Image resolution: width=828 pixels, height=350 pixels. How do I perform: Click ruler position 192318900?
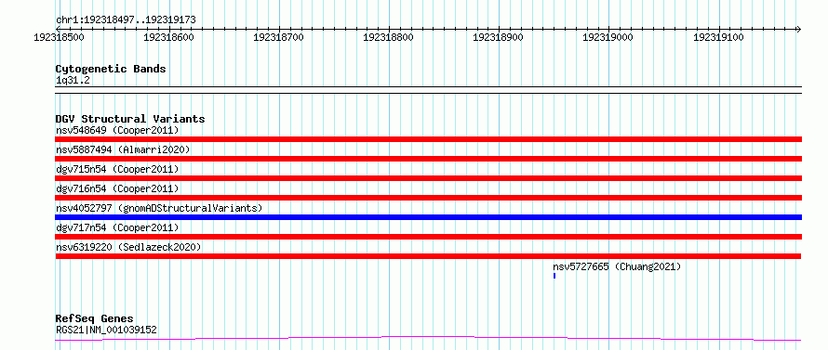pyautogui.click(x=499, y=37)
